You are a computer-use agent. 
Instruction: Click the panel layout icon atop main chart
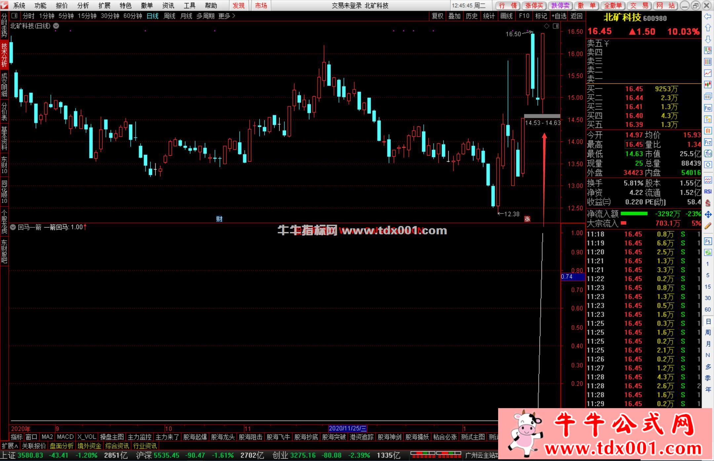click(556, 26)
